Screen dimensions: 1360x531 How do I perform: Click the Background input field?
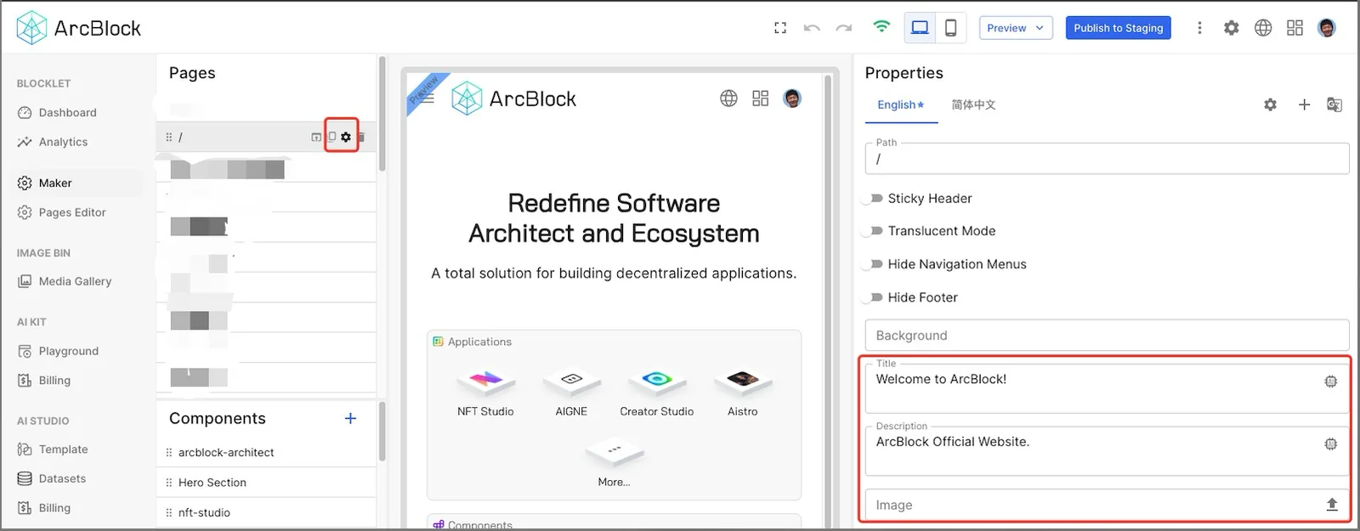click(1107, 336)
